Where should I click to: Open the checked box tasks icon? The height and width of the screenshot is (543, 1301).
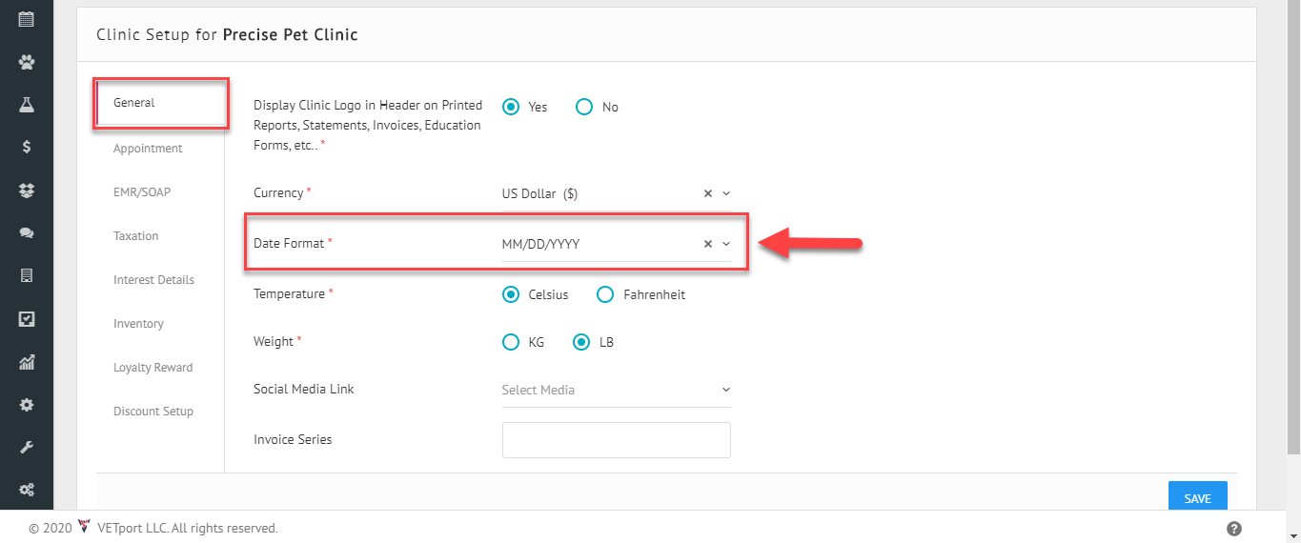pos(27,319)
